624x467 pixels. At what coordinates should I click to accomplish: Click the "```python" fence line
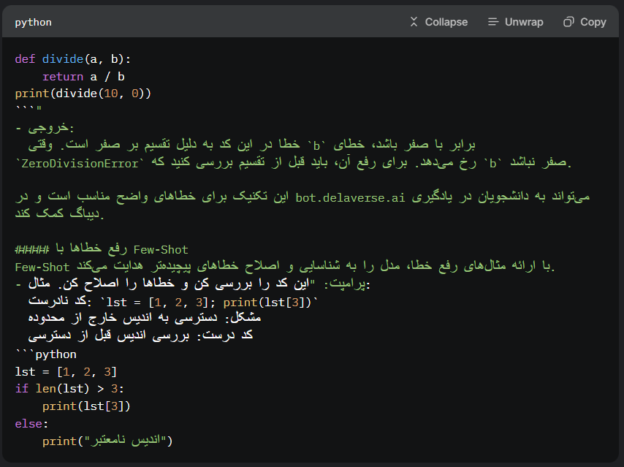coord(46,354)
